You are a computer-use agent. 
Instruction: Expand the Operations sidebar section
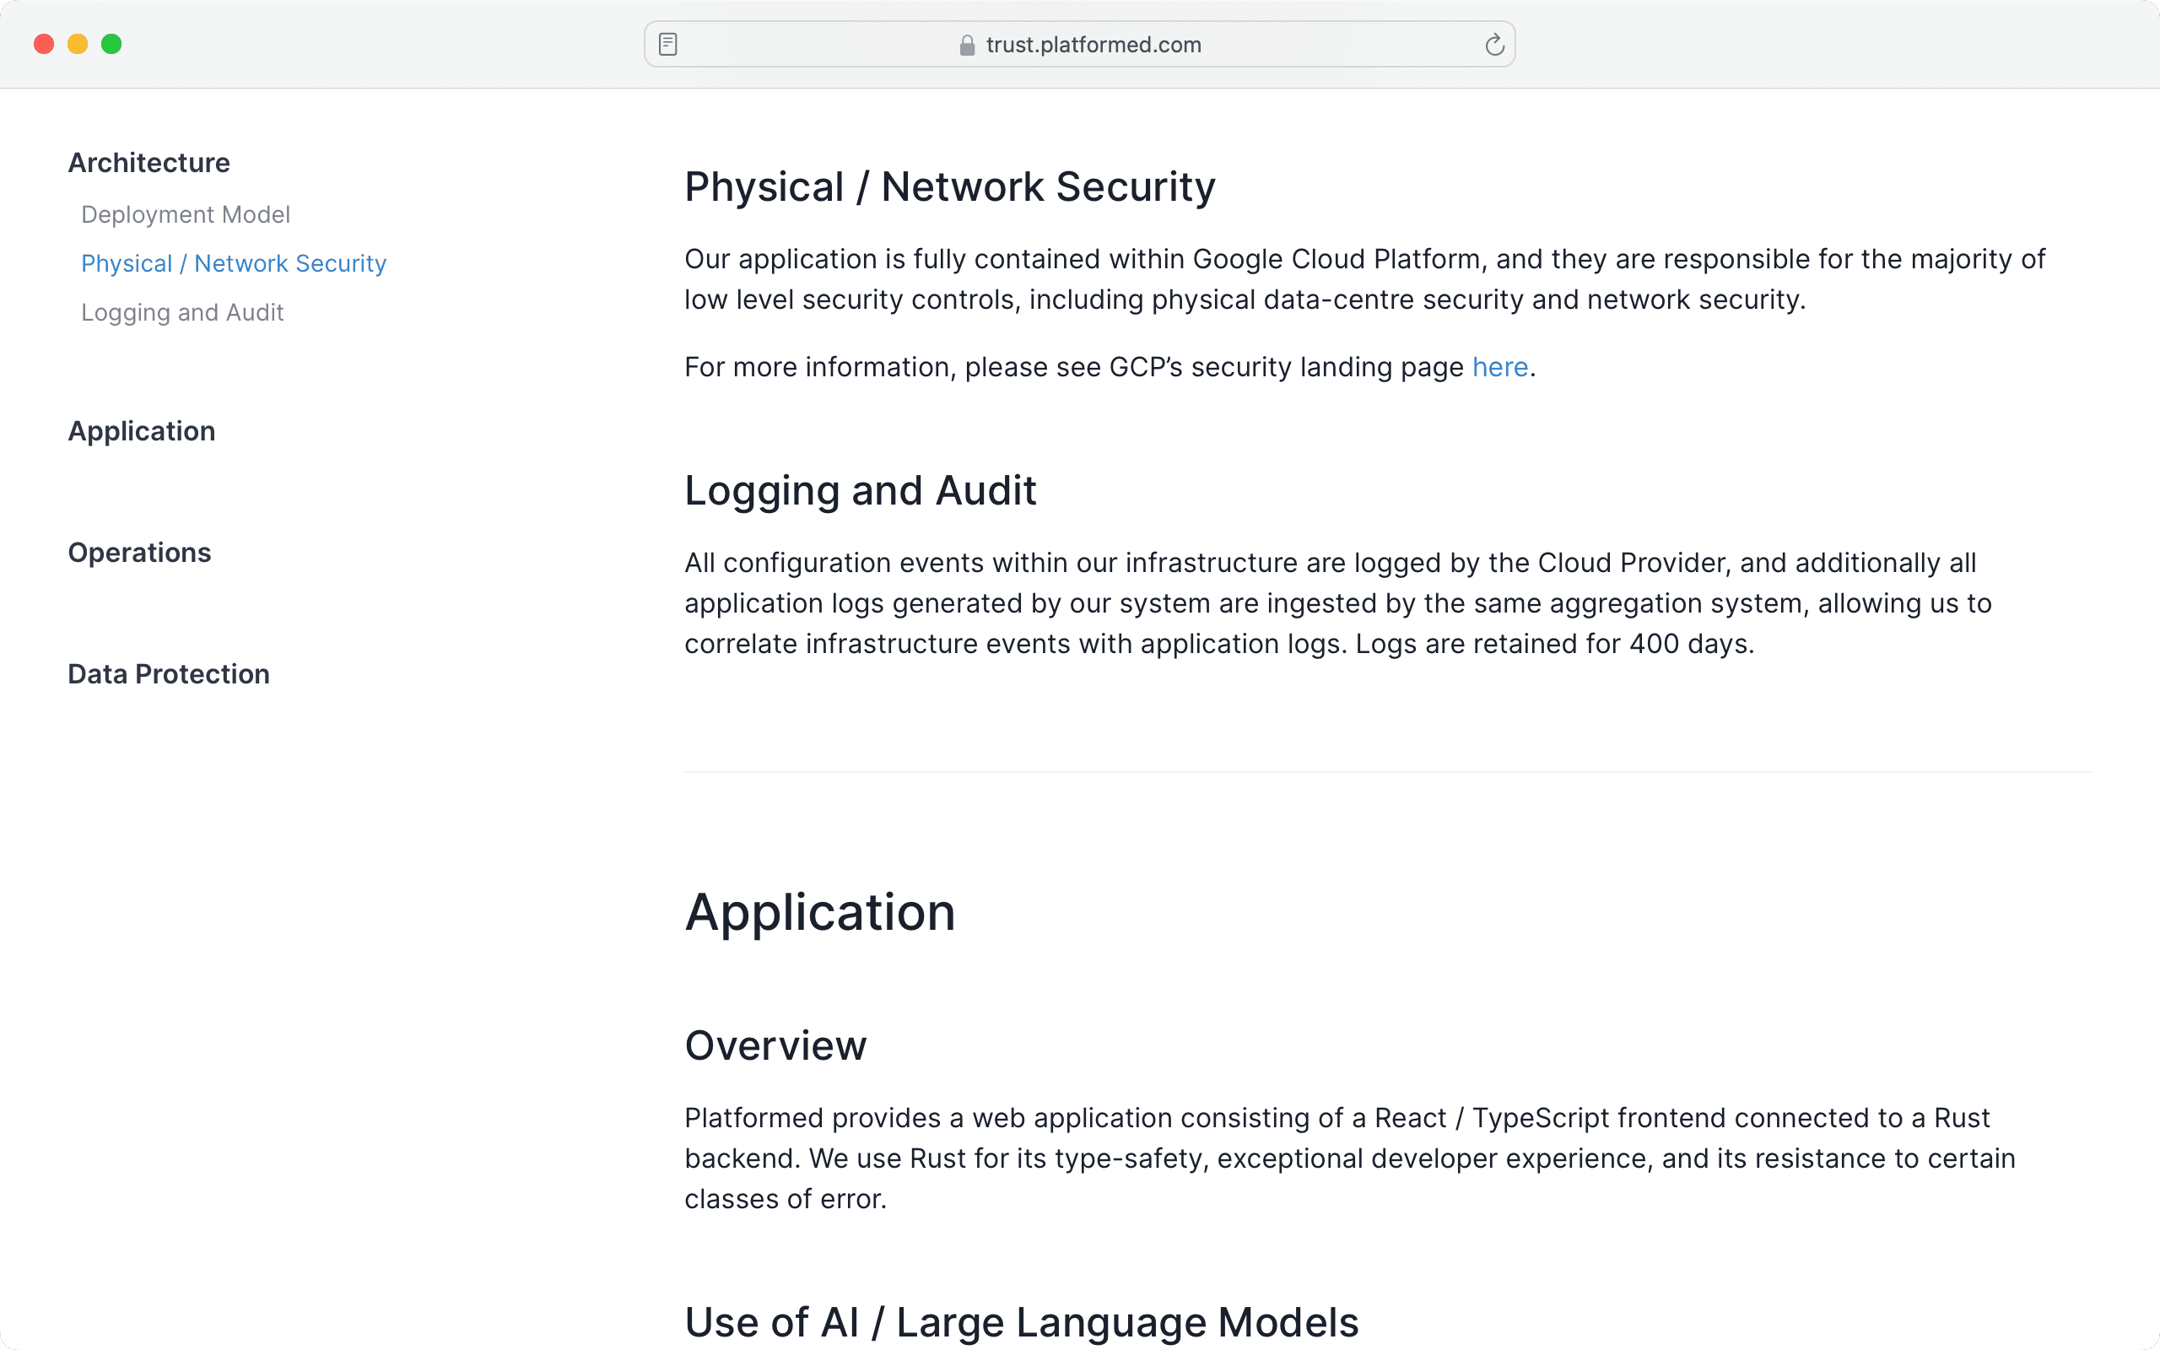139,553
